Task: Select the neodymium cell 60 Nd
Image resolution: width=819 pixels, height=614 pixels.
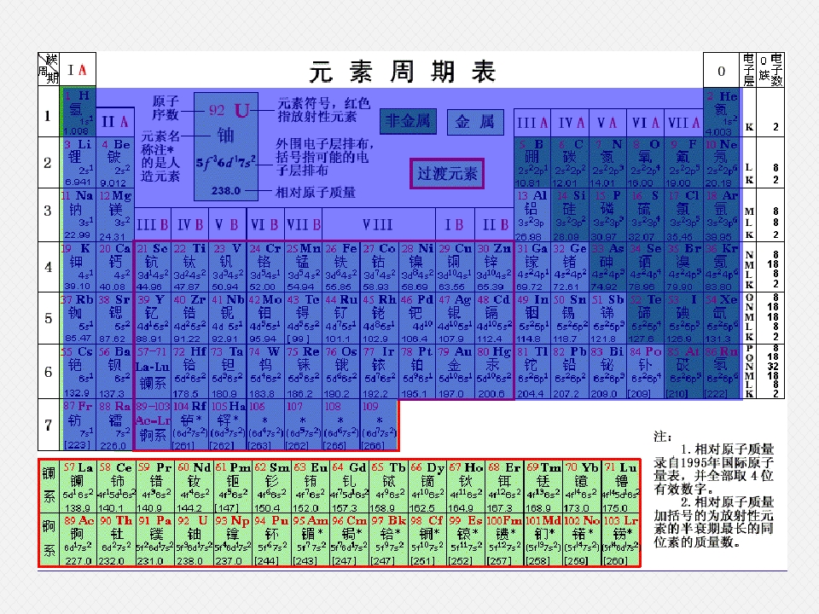Action: [x=194, y=487]
